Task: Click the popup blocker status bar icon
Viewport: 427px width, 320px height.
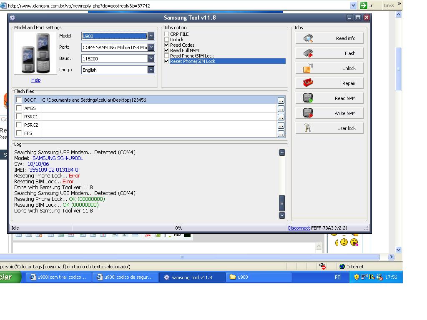Action: [322, 266]
